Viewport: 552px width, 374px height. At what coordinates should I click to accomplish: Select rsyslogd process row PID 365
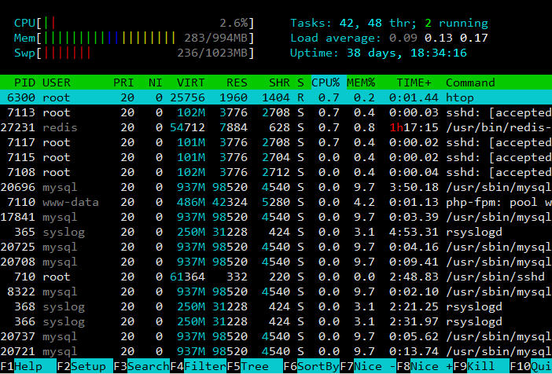tap(276, 233)
